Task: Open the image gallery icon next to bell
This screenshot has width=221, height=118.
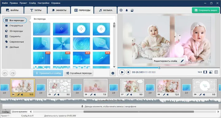Action: [132, 10]
